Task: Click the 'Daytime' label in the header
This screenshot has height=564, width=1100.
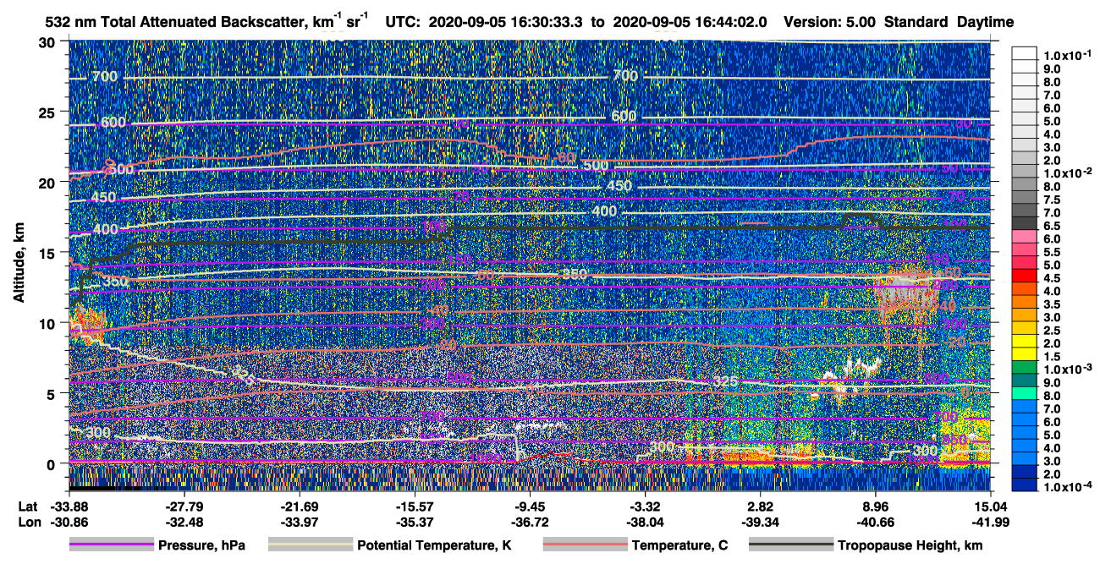Action: point(983,22)
